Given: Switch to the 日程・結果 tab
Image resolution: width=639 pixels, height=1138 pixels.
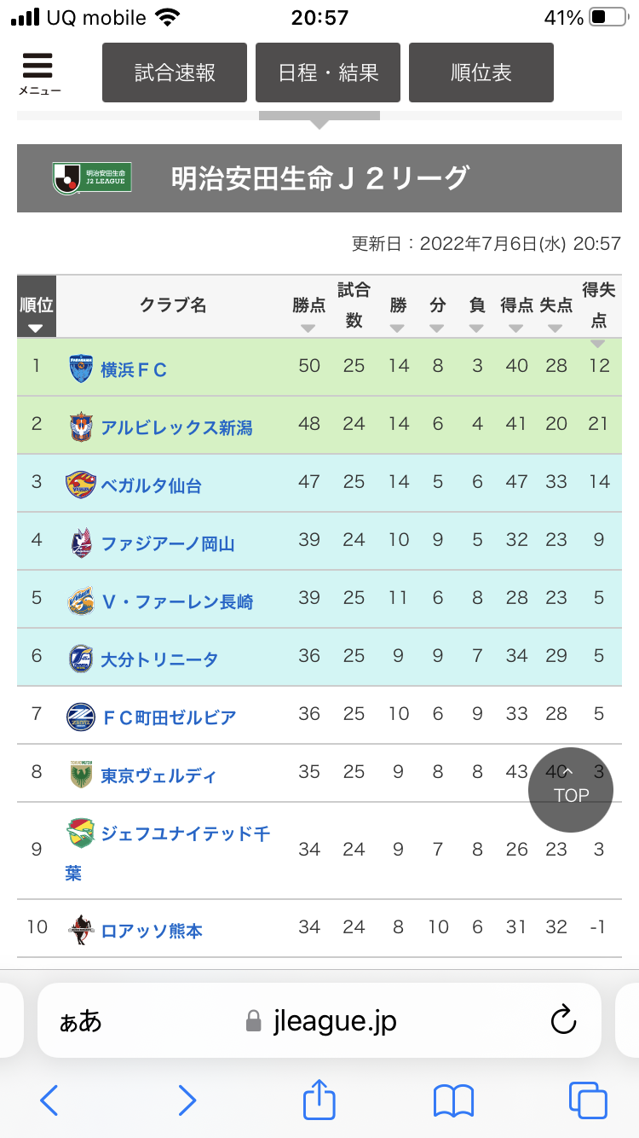Looking at the screenshot, I should 328,73.
